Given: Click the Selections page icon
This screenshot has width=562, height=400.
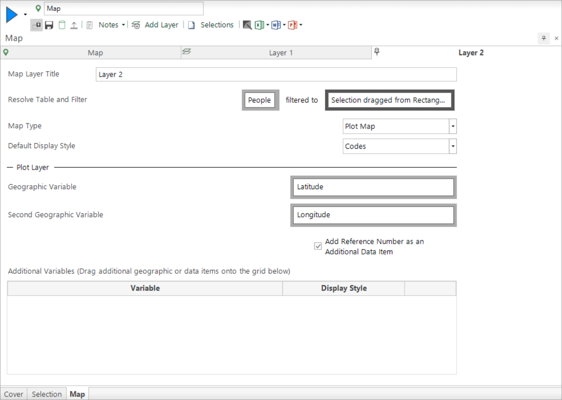Looking at the screenshot, I should (192, 25).
